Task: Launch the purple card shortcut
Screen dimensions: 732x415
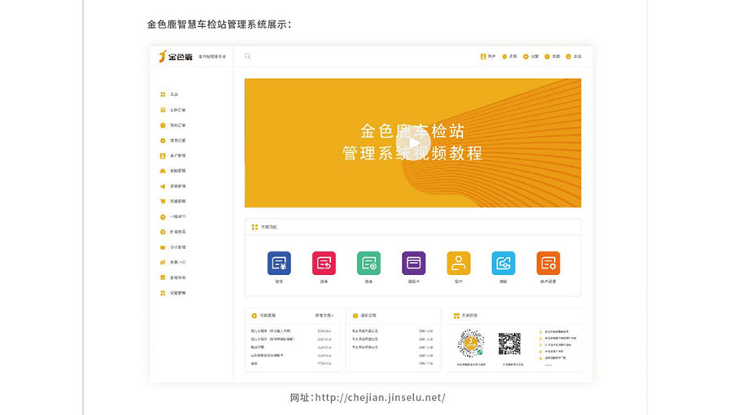Action: pyautogui.click(x=414, y=264)
